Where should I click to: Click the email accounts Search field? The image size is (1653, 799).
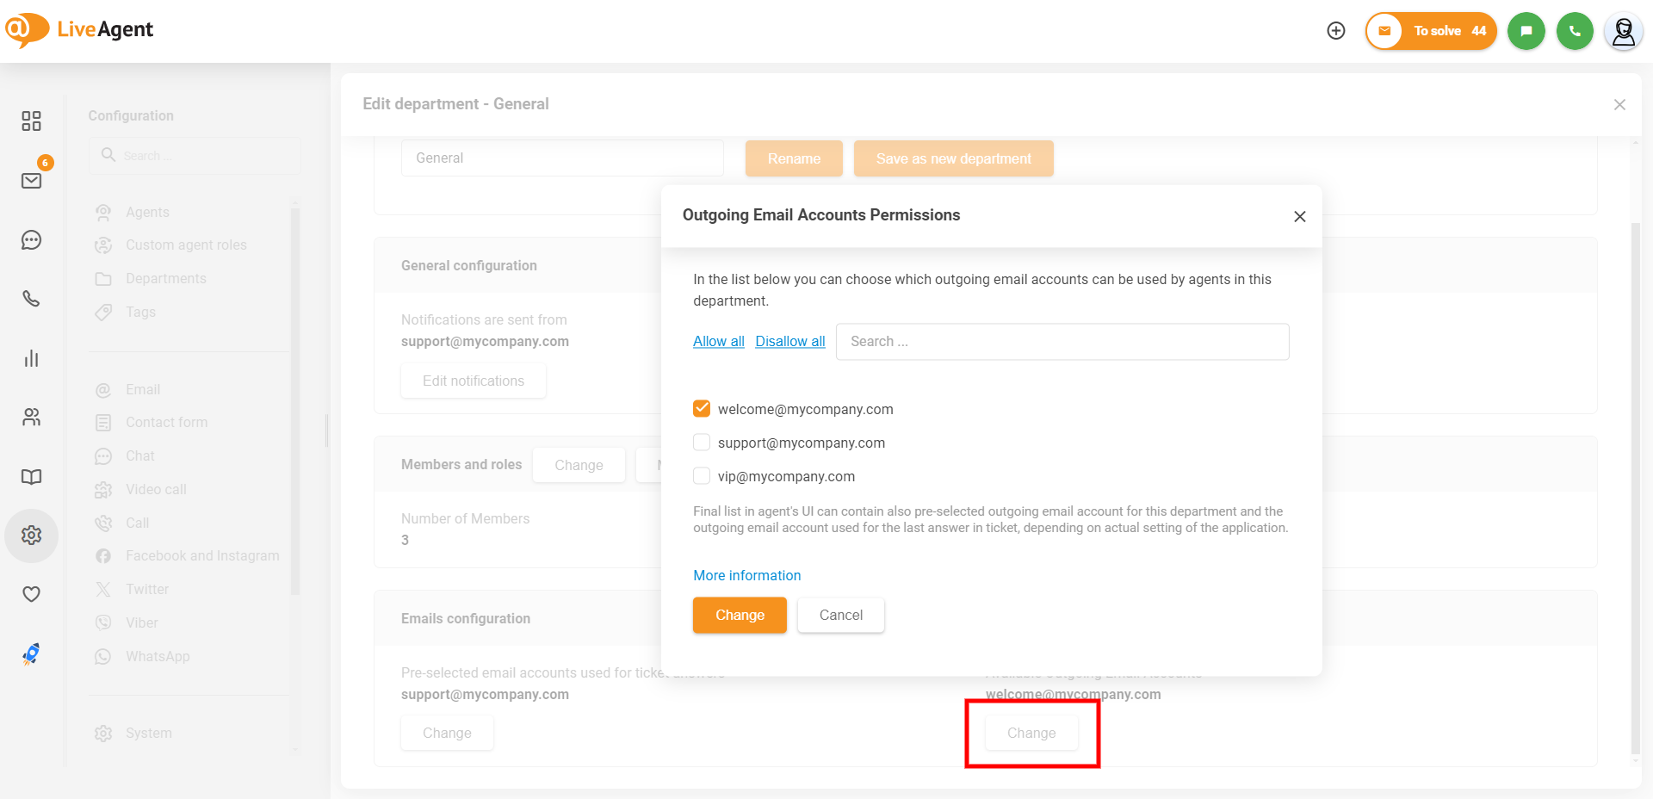click(1062, 342)
